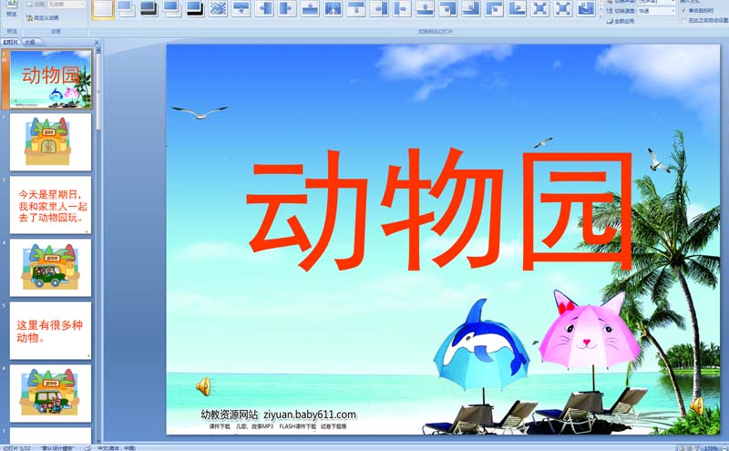Apply the Wipe Right transition
Screen dimensions: 729x451
tap(287, 8)
